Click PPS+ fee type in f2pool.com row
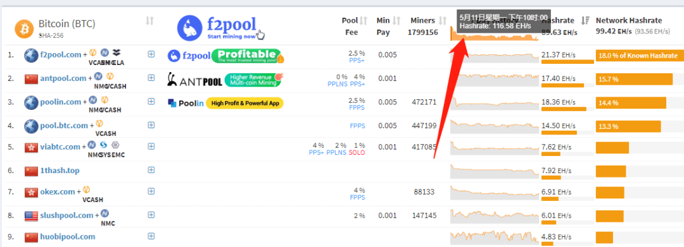The height and width of the screenshot is (247, 684). (357, 61)
